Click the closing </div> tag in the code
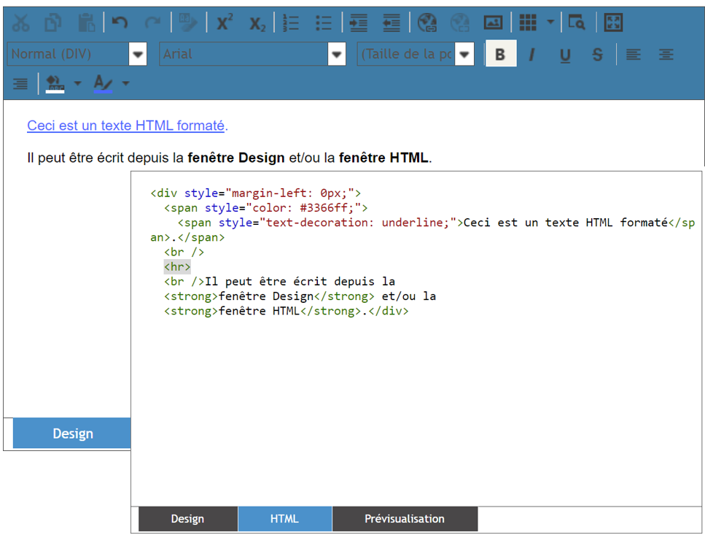 (389, 312)
